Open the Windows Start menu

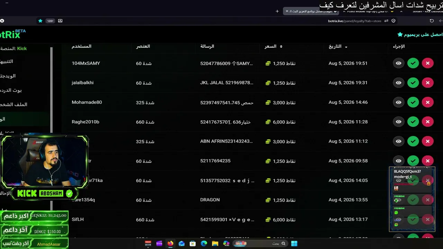[x=294, y=243]
